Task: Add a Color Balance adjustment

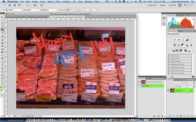Action: click(179, 45)
